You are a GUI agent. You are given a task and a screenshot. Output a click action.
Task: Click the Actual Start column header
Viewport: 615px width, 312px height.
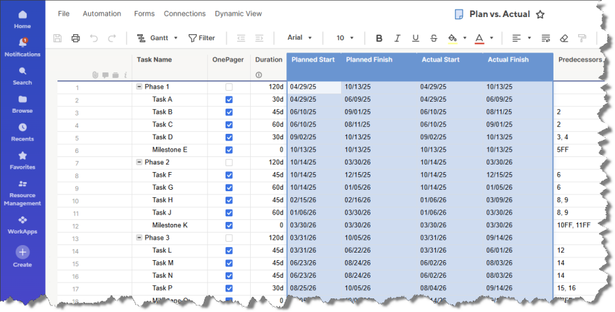[x=450, y=67]
